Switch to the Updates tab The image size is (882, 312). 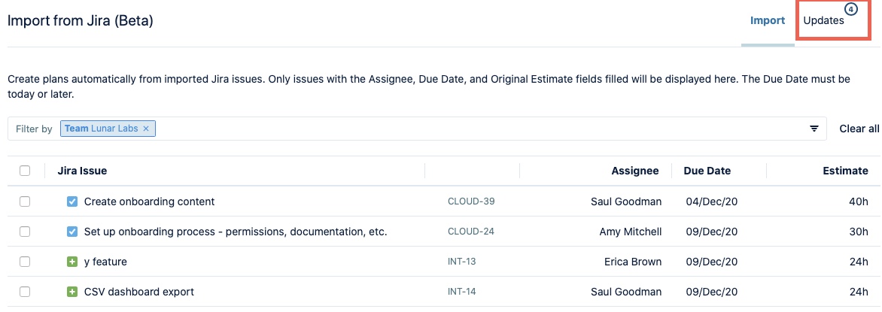[823, 21]
